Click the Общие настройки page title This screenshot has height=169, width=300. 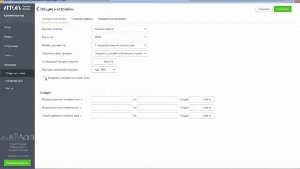(x=57, y=9)
